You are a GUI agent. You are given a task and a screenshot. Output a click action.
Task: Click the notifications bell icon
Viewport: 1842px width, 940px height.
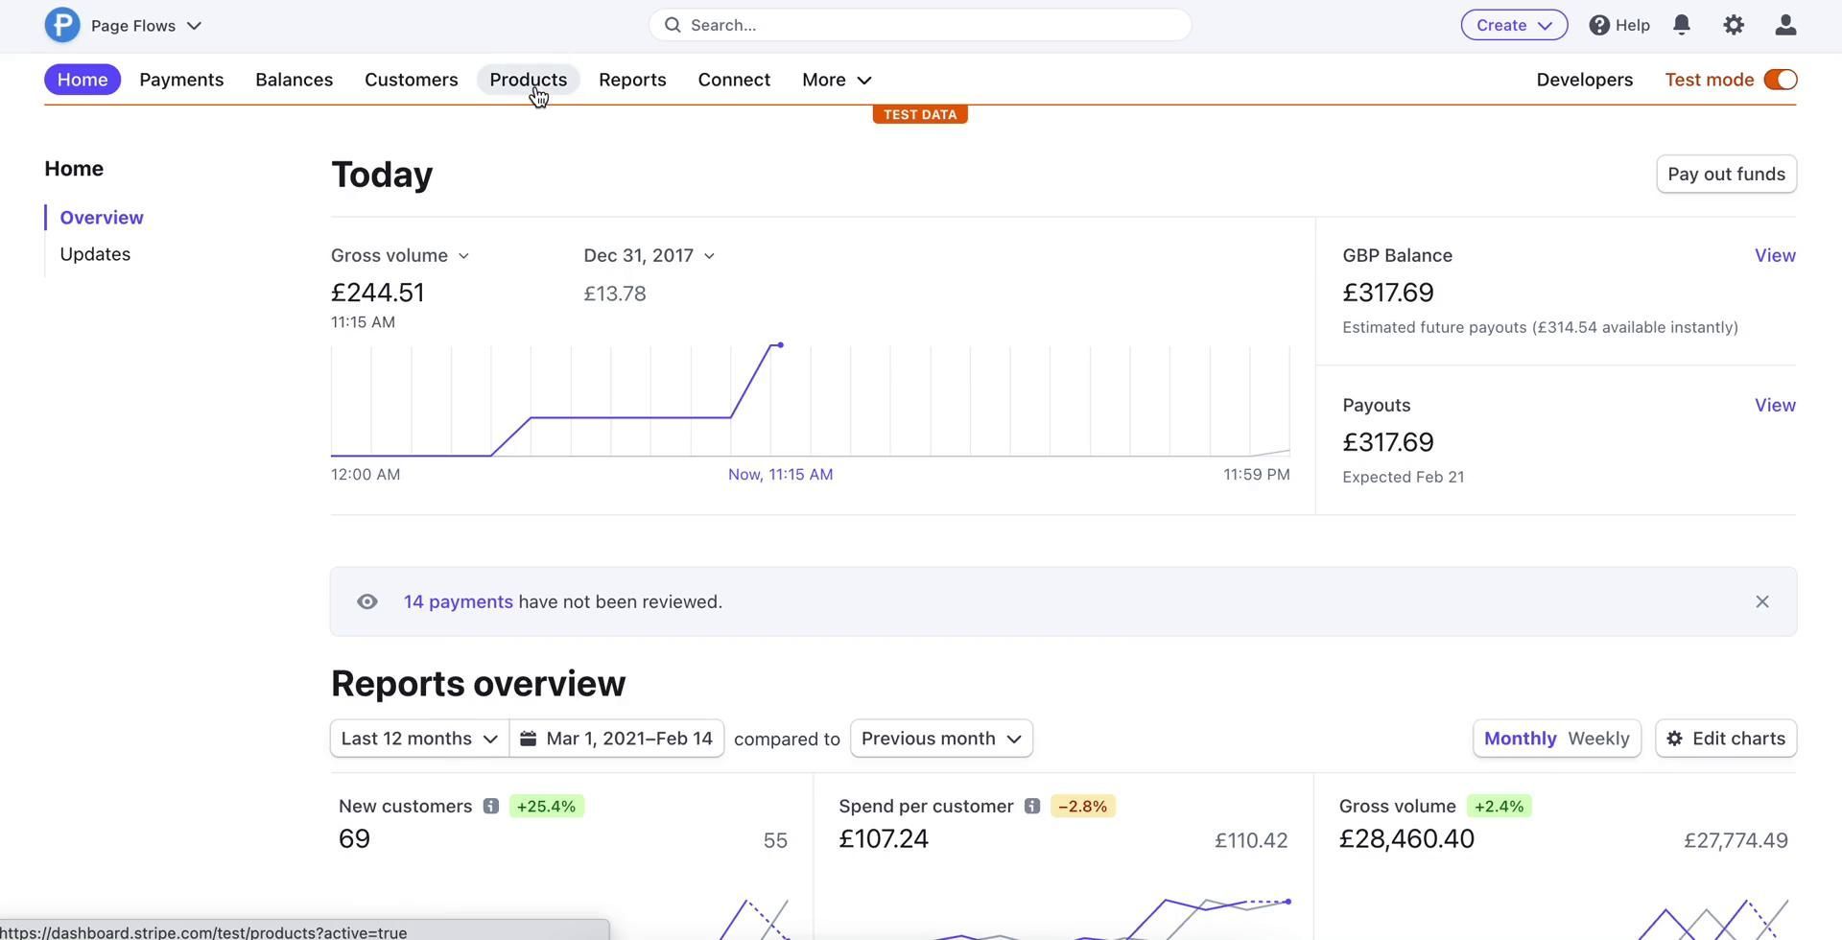(1681, 25)
